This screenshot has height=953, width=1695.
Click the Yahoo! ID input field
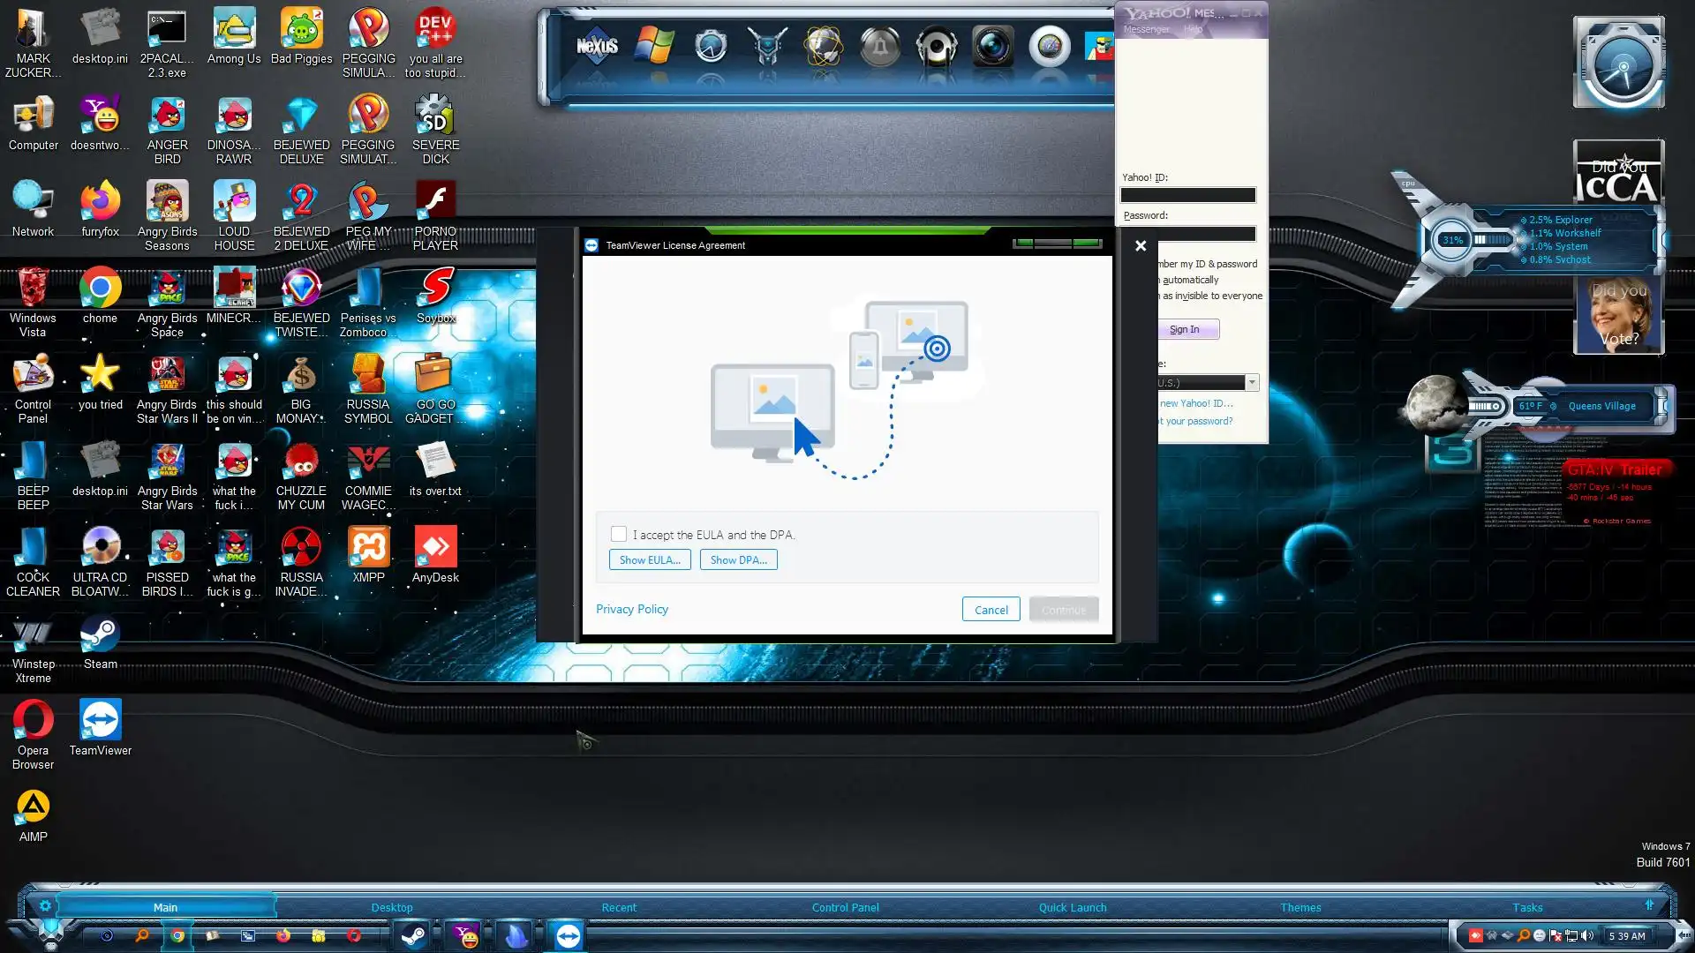tap(1187, 195)
